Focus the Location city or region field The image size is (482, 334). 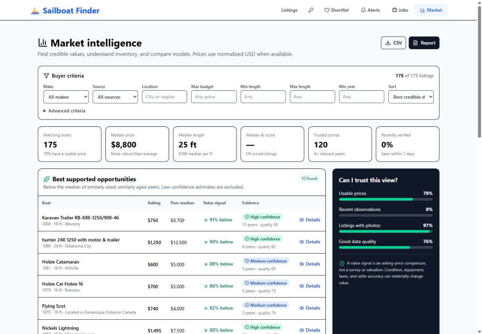point(165,97)
